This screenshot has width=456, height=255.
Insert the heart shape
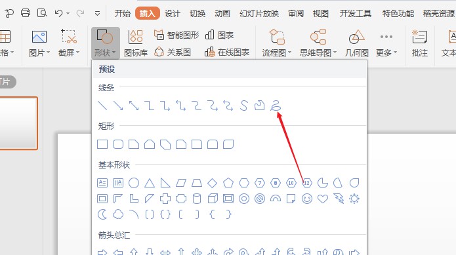[323, 199]
